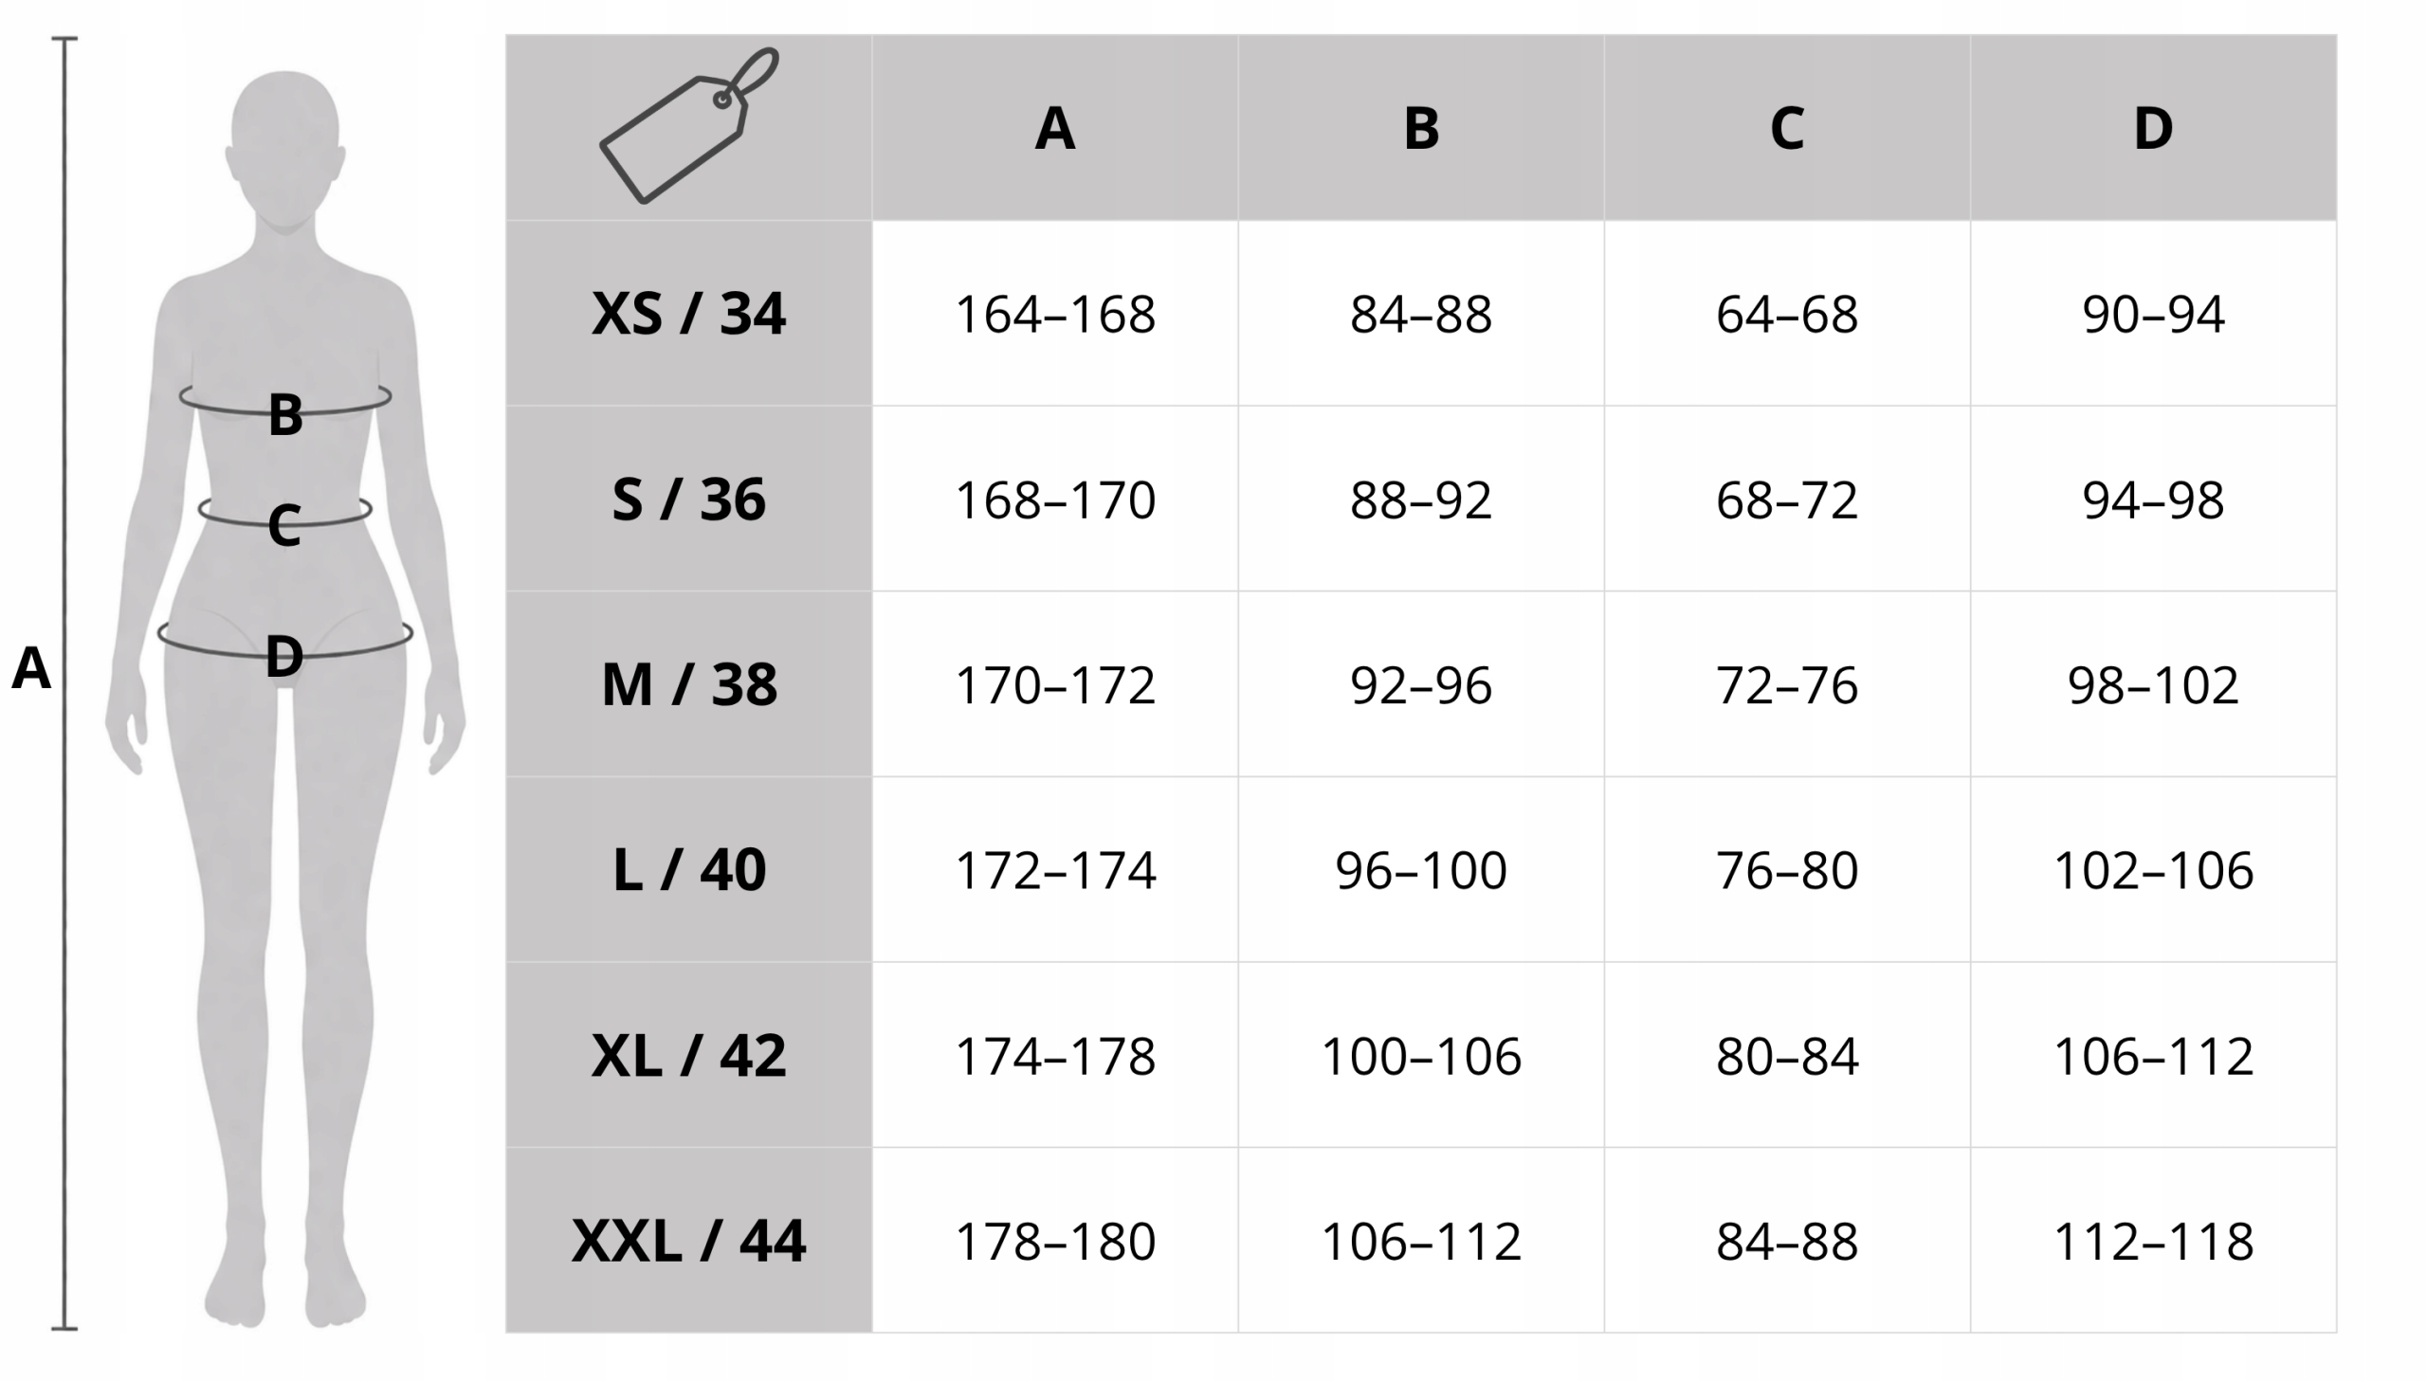Viewport: 2427px width, 1381px height.
Task: Select the M / 38 size row label
Action: [x=688, y=683]
